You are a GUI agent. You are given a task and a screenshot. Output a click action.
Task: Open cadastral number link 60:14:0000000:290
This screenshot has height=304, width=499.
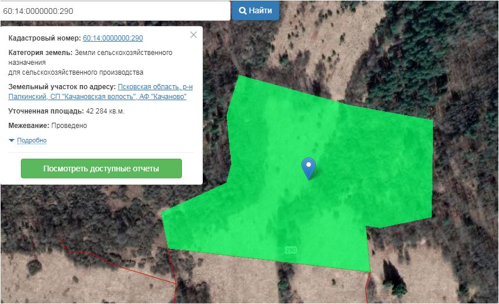[113, 38]
